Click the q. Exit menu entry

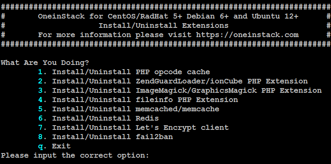click(x=54, y=146)
